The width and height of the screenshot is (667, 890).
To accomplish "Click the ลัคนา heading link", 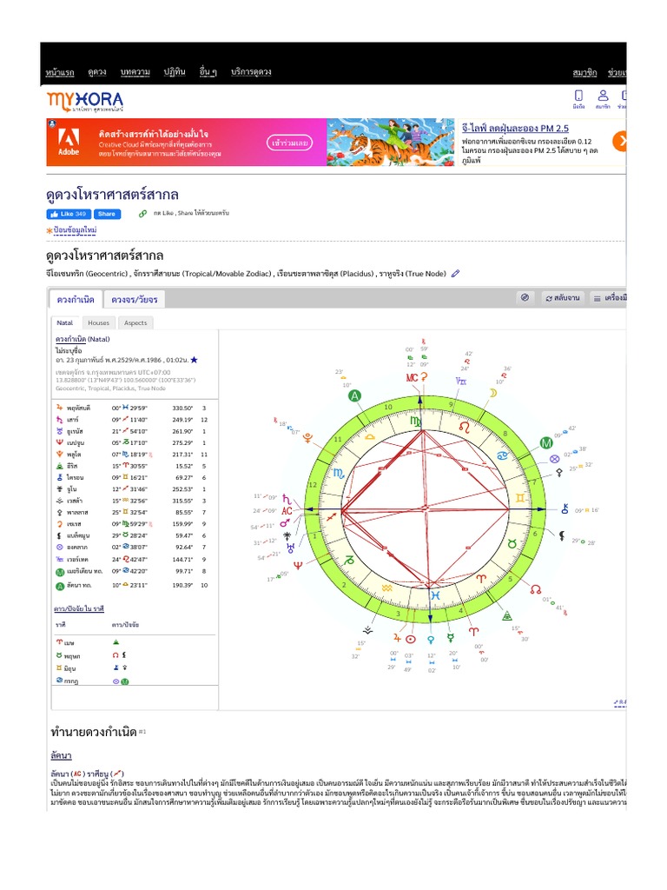I will [62, 755].
